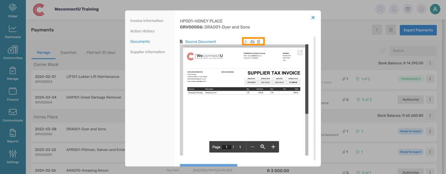Open Communicate envelope sidebar item

pos(13,115)
